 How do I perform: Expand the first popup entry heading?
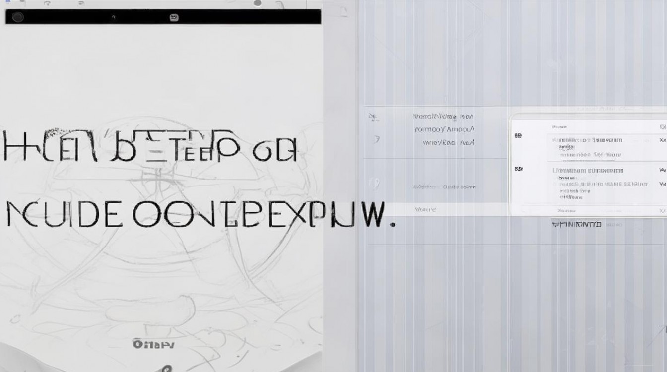click(x=587, y=140)
